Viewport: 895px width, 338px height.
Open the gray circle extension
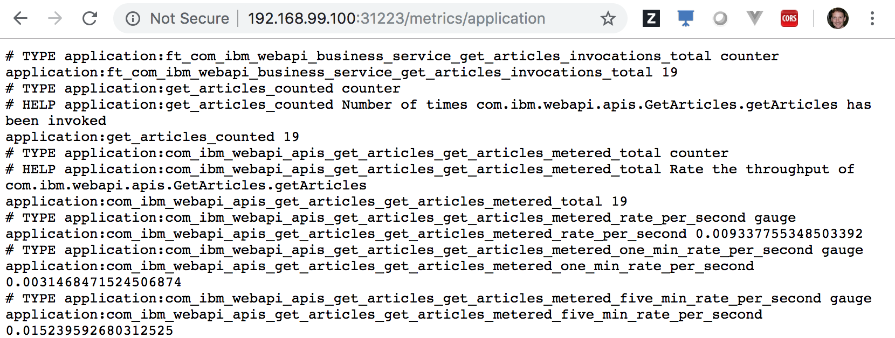click(720, 19)
